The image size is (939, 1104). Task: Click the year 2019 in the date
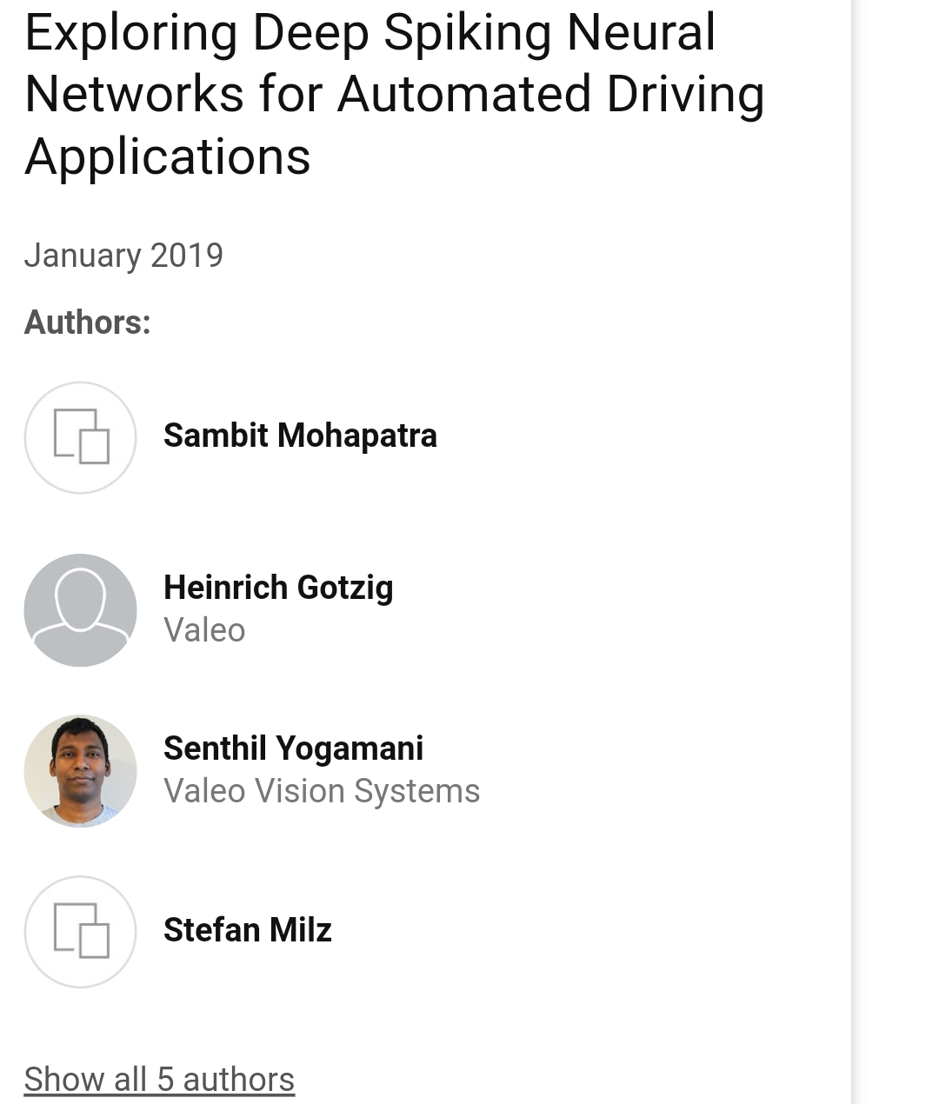(187, 256)
